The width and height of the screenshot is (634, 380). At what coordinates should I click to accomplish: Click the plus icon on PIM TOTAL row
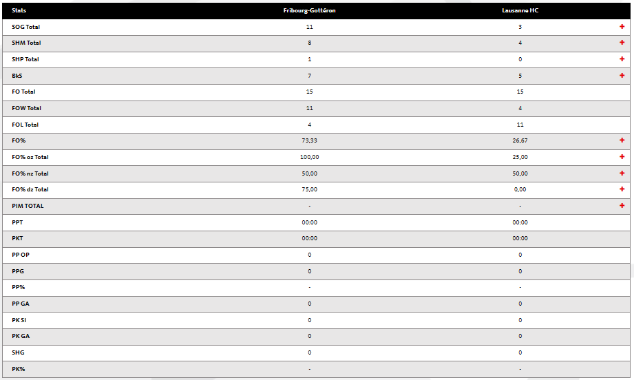622,205
